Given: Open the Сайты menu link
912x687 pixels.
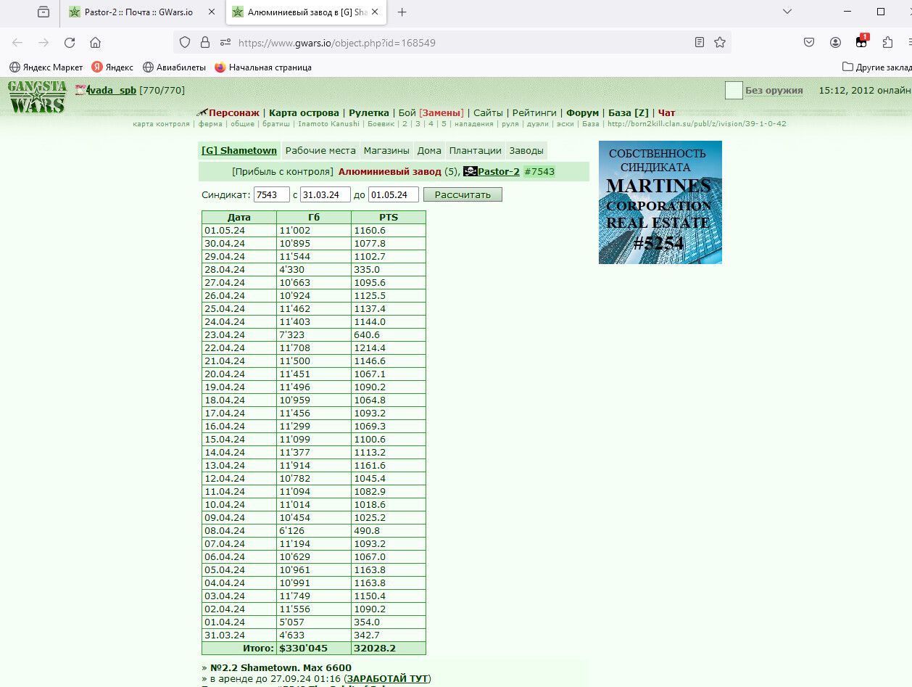Looking at the screenshot, I should (488, 112).
